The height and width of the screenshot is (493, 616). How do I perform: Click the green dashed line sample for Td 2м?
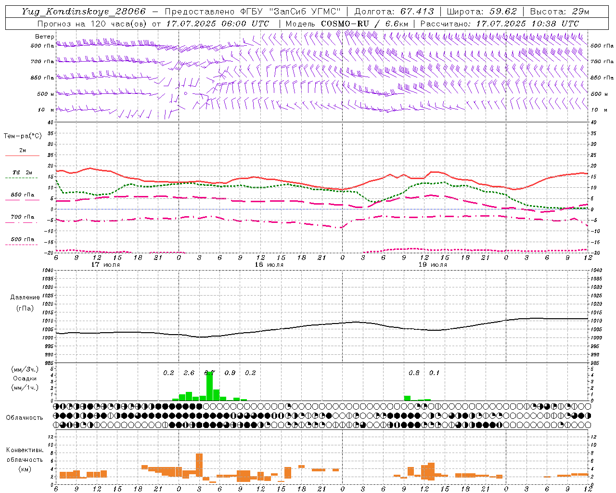point(21,178)
